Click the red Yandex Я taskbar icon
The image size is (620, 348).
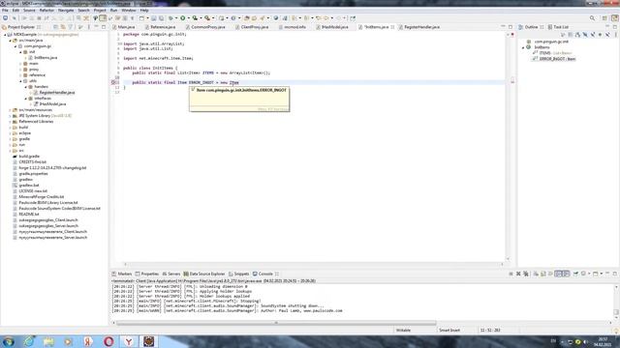point(88,341)
